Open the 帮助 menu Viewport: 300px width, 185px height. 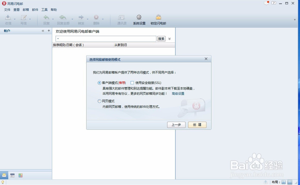coord(54,10)
